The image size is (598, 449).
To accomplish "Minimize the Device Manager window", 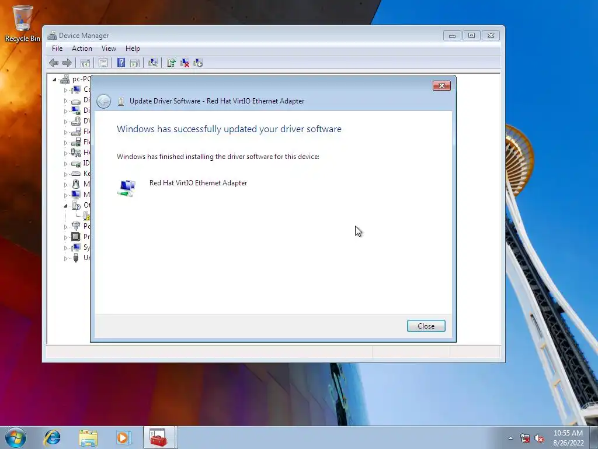I will 452,36.
